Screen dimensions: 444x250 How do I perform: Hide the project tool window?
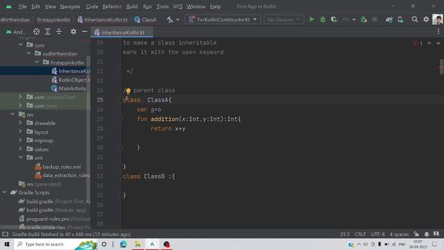point(85,32)
